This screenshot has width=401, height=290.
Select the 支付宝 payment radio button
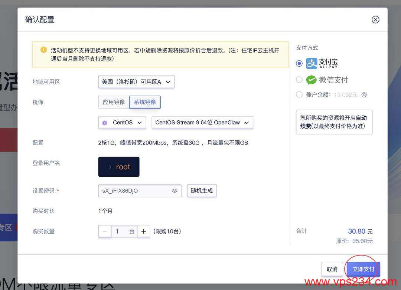pos(299,63)
